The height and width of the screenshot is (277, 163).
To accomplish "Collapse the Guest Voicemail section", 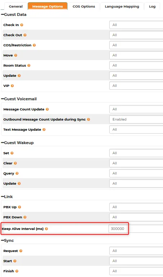I will [3, 99].
